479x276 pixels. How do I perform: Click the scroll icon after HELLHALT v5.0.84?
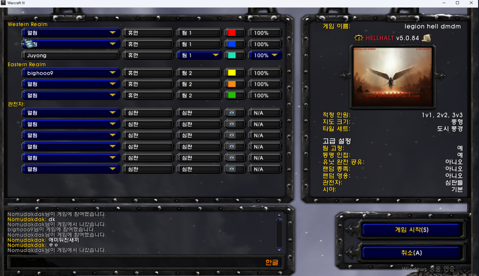coord(427,38)
